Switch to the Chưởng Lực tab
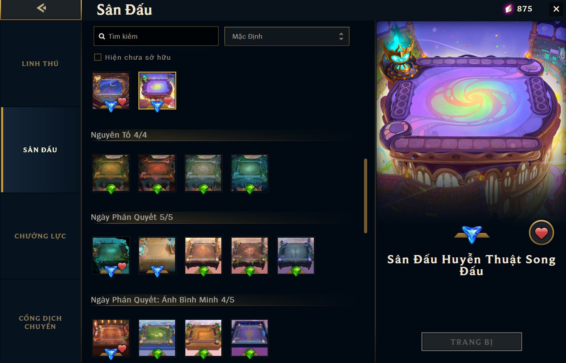 click(x=40, y=236)
